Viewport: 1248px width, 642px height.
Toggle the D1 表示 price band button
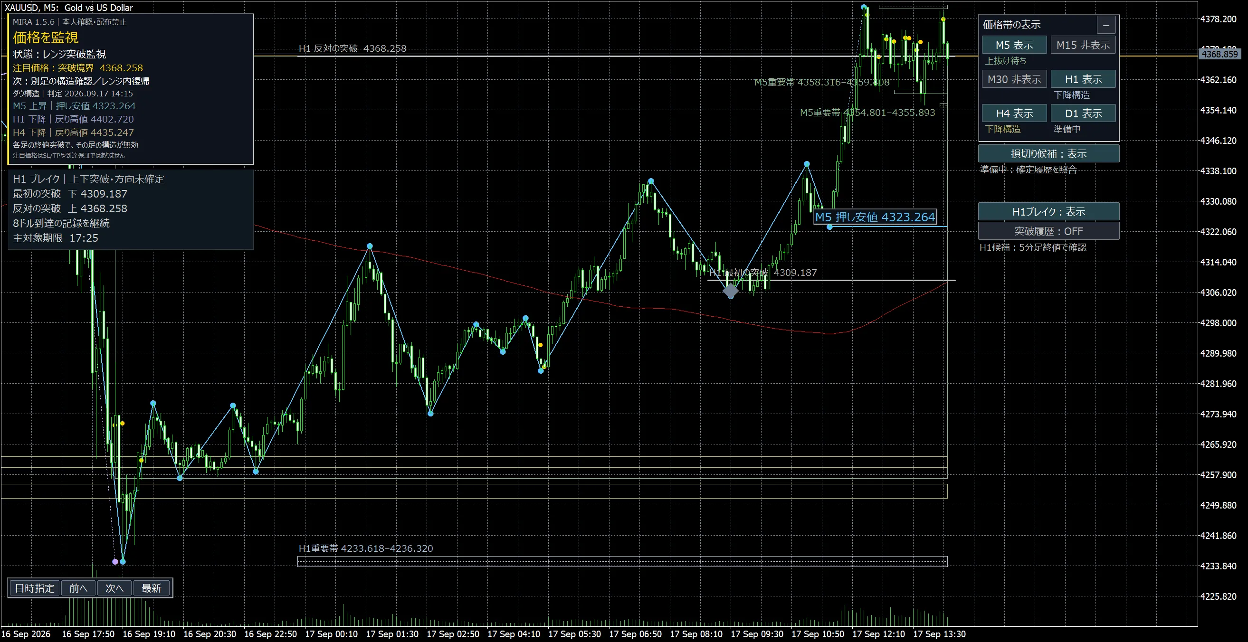(1083, 113)
